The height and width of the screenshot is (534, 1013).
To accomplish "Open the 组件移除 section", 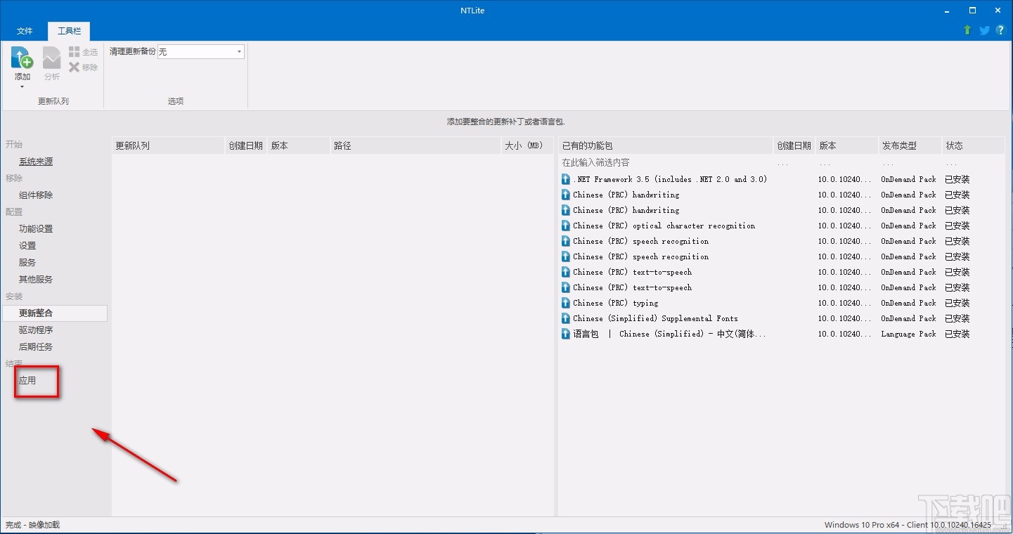I will (39, 195).
